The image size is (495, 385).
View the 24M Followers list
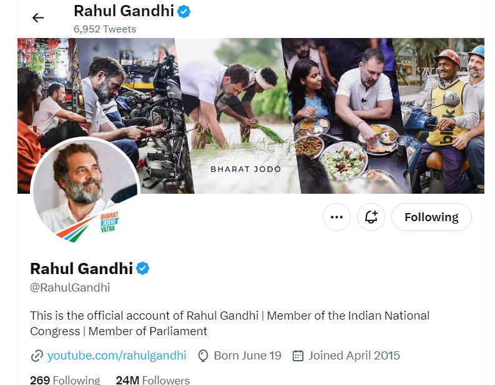point(152,379)
